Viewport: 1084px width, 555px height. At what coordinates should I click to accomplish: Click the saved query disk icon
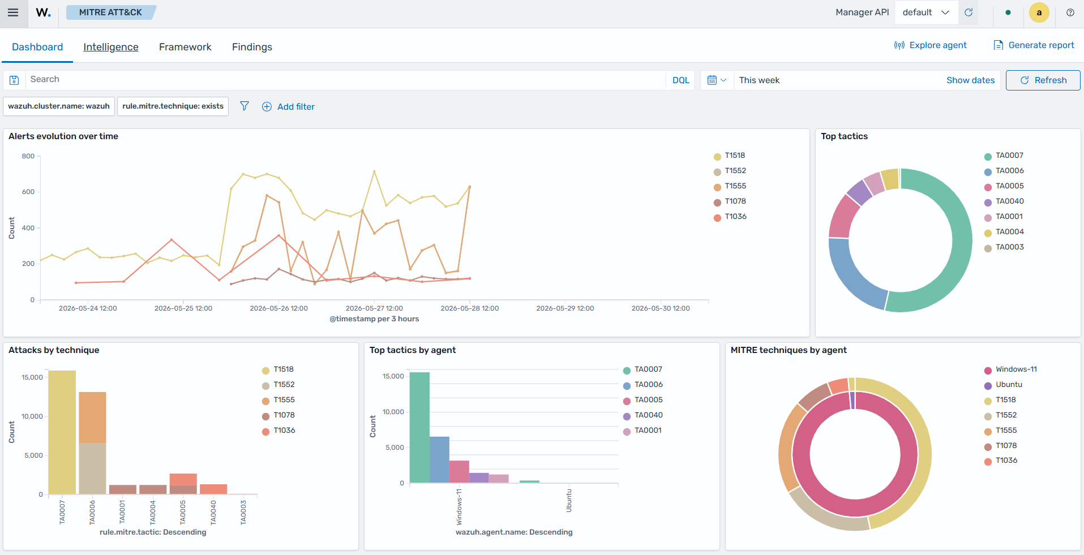pos(14,80)
